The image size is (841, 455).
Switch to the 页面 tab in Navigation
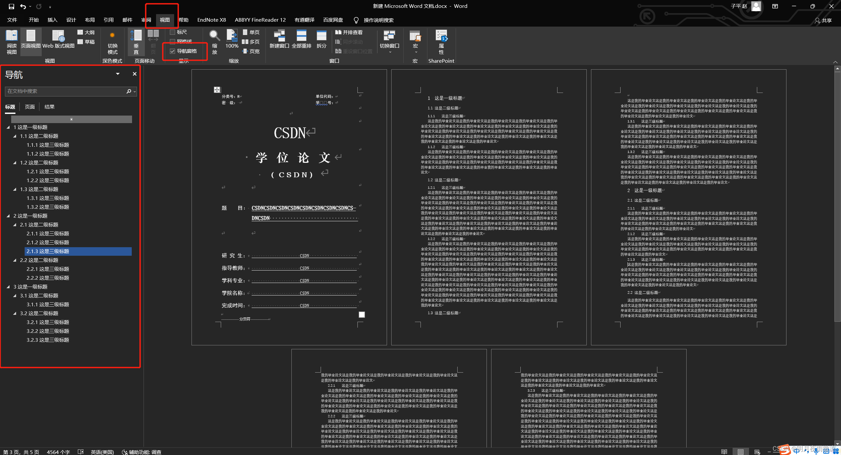[30, 107]
